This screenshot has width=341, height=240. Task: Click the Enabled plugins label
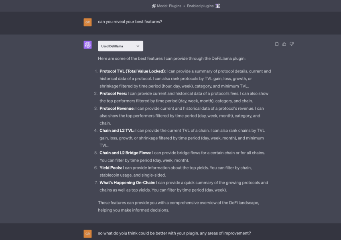[200, 6]
